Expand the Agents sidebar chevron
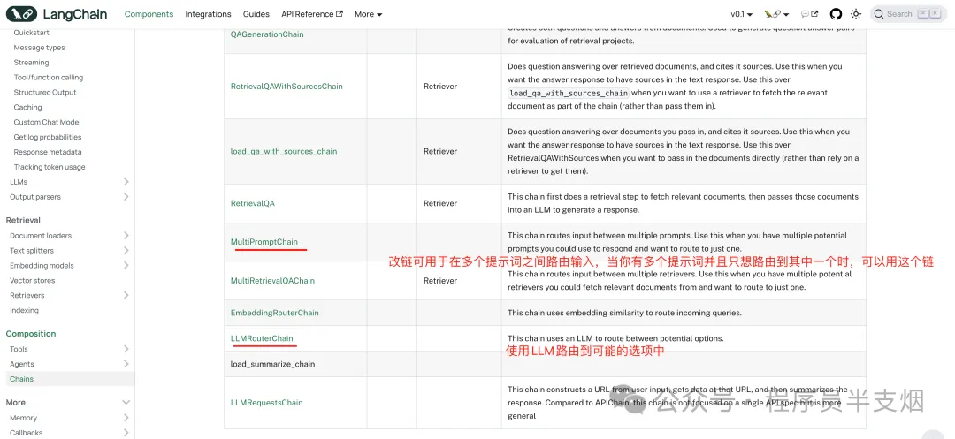Viewport: 955px width, 439px height. (x=126, y=364)
